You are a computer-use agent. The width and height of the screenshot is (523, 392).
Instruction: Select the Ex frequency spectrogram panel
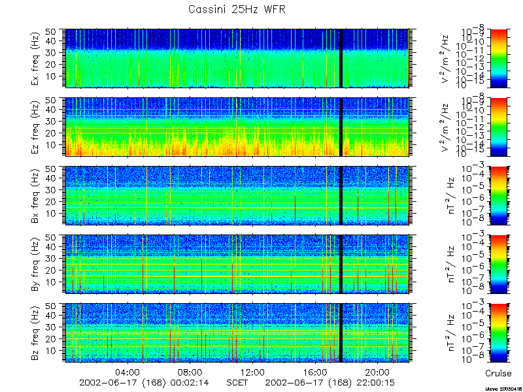tap(237, 58)
